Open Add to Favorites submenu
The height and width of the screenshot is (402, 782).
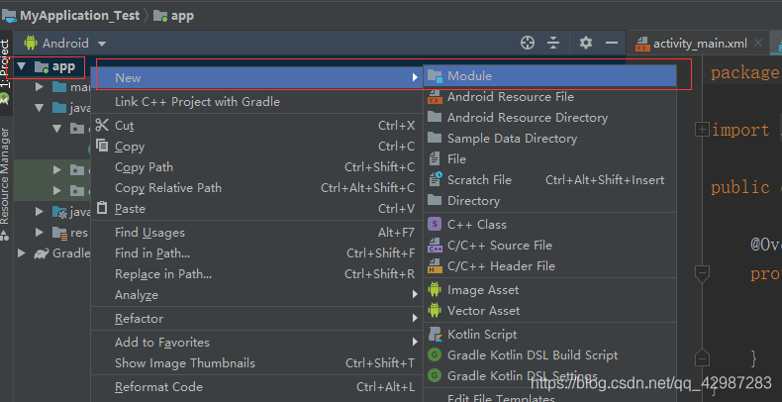coord(256,343)
